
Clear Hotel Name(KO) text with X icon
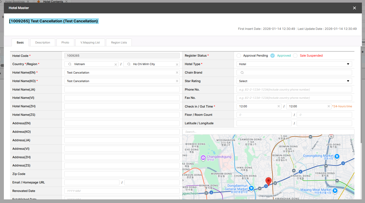(177, 81)
